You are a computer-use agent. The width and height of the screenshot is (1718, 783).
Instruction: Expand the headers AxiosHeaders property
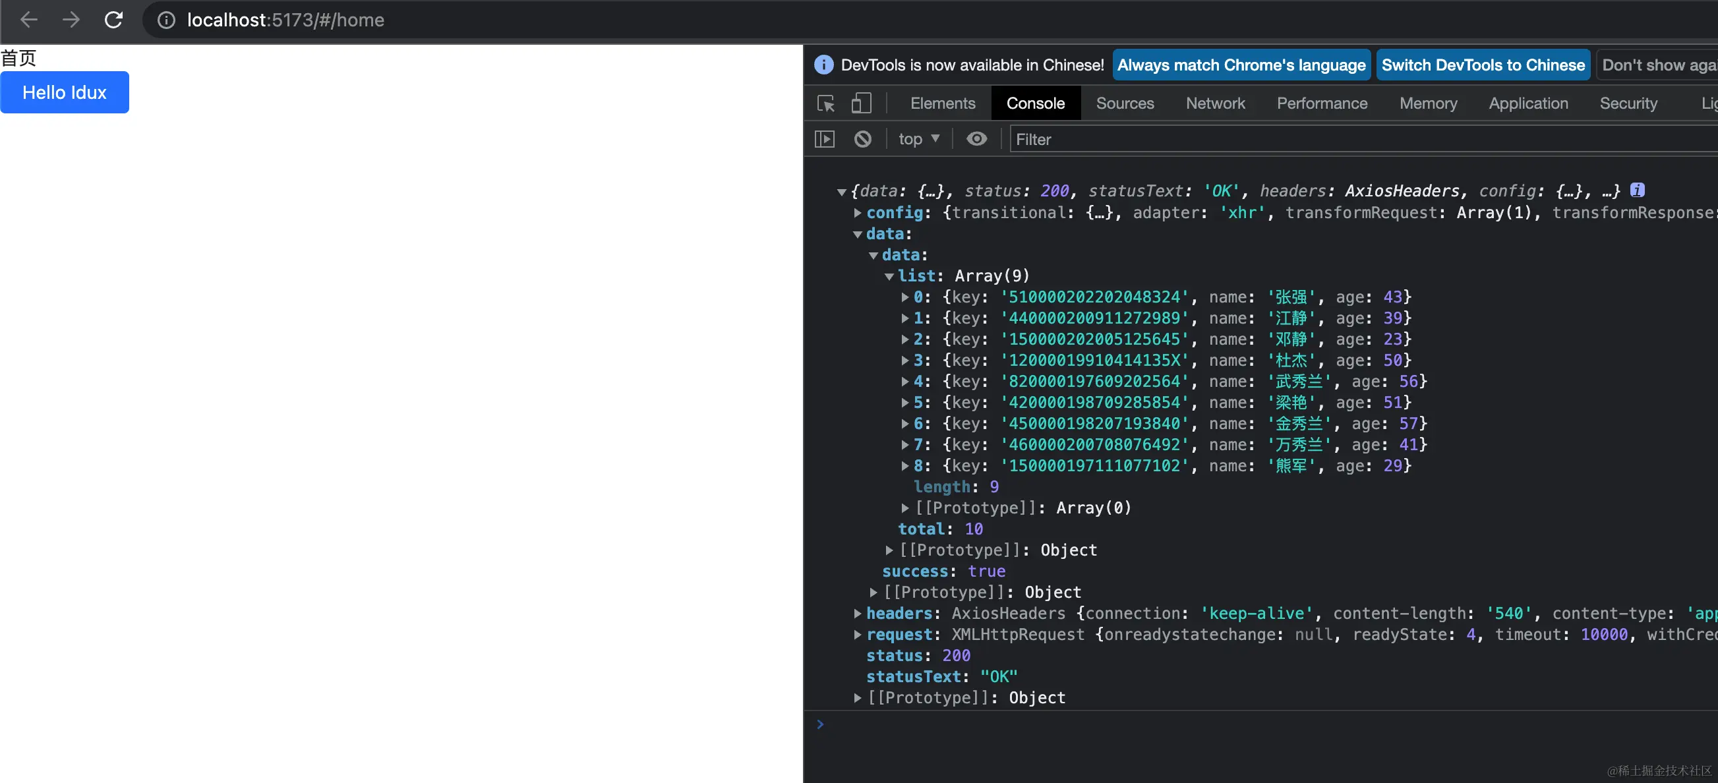[x=858, y=614]
